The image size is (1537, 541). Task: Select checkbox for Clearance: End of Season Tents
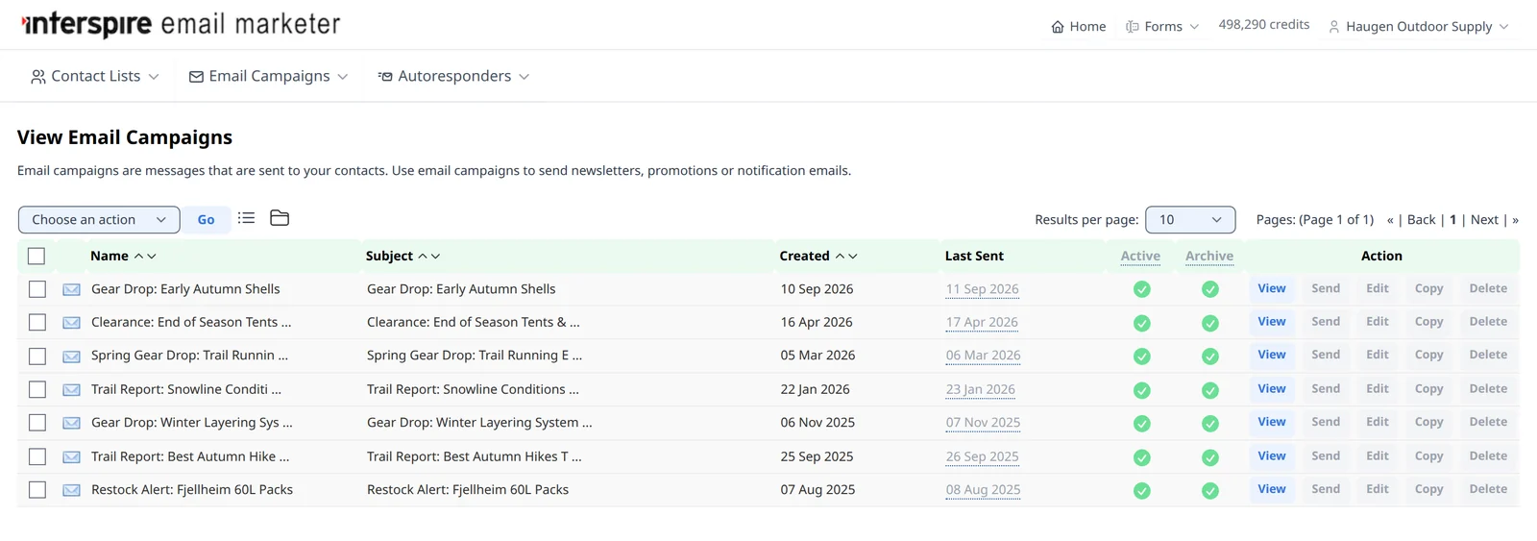[37, 323]
